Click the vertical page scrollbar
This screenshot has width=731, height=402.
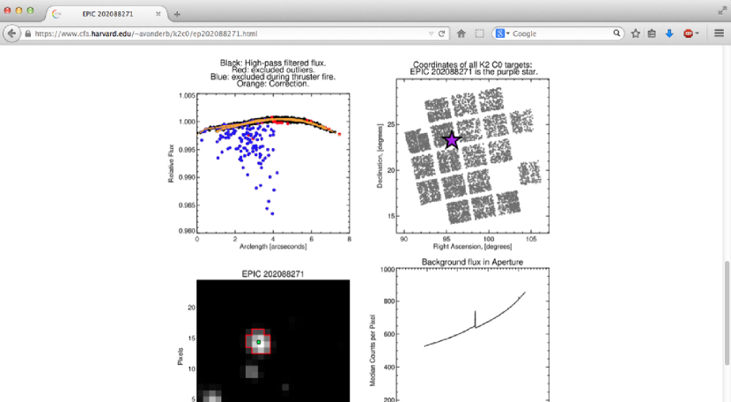(x=727, y=313)
